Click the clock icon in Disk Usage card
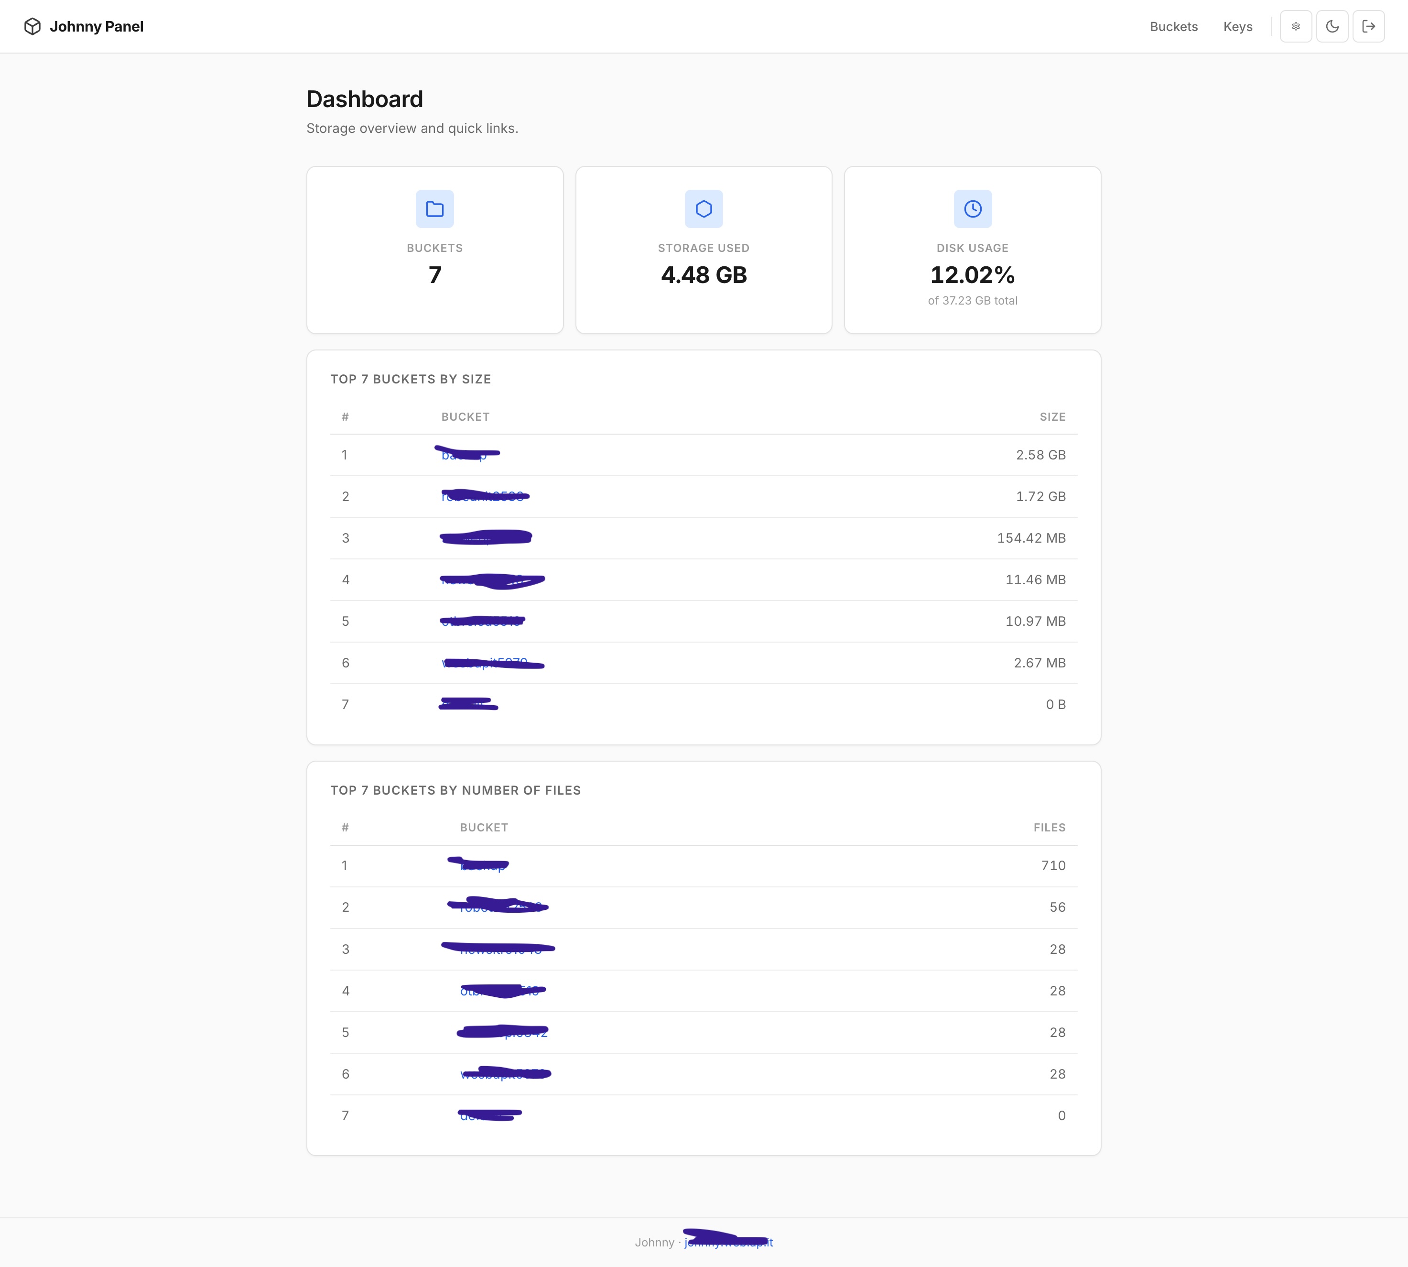This screenshot has height=1267, width=1408. click(x=972, y=209)
